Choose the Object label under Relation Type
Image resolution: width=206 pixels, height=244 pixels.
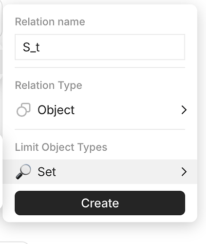pyautogui.click(x=56, y=110)
